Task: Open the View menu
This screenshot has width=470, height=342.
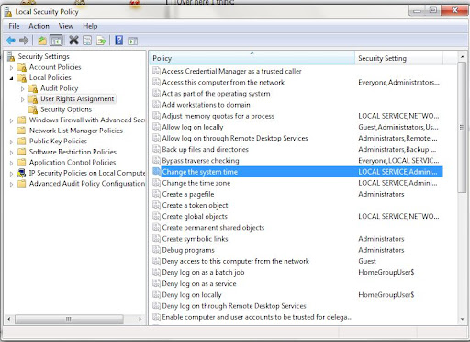Action: pos(66,26)
